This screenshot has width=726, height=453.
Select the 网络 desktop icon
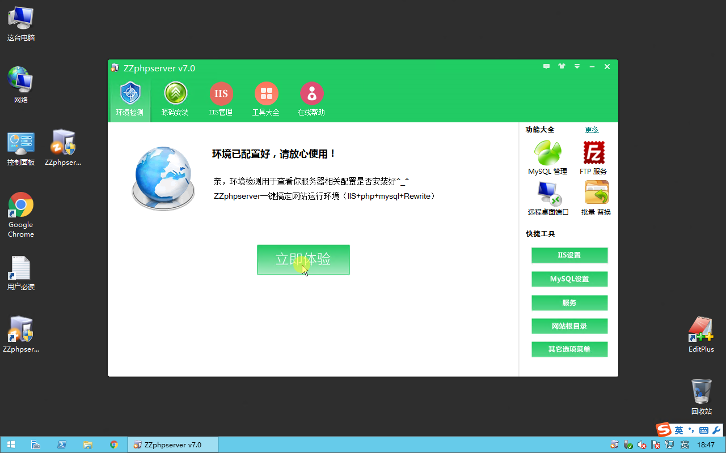[x=21, y=86]
